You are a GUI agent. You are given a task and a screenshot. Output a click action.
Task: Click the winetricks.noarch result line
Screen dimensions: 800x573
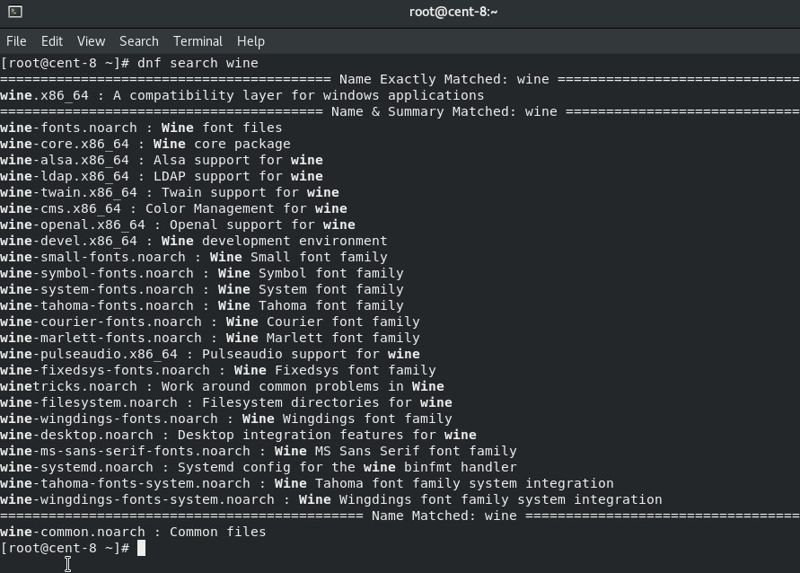click(222, 386)
